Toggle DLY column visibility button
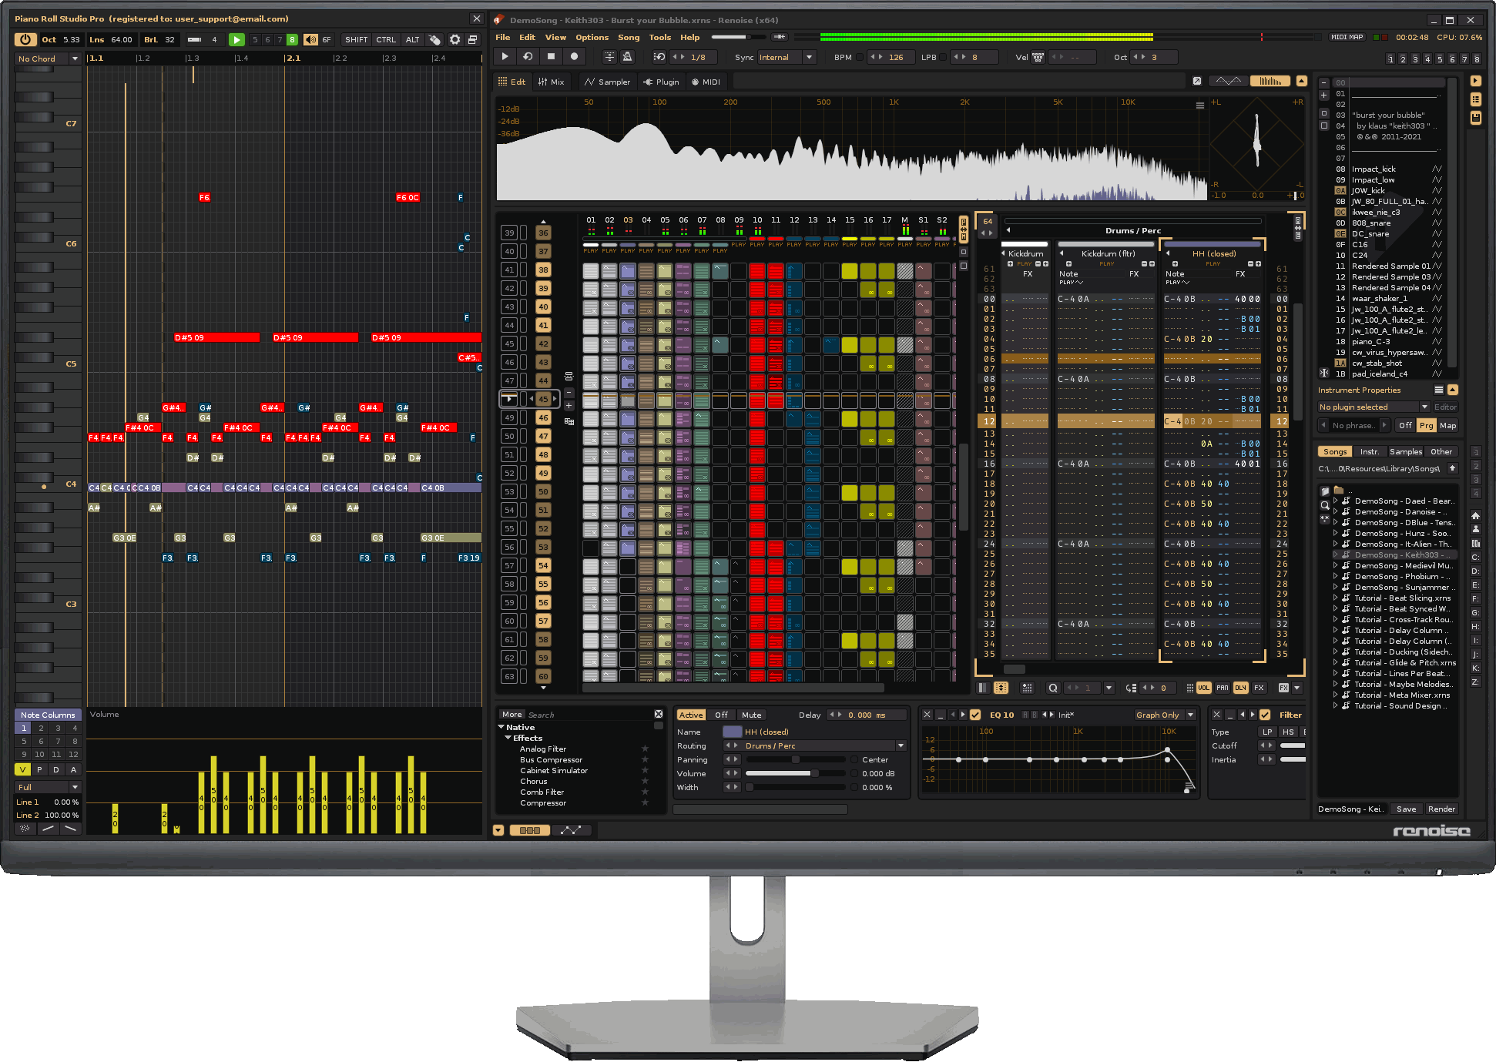 1240,688
